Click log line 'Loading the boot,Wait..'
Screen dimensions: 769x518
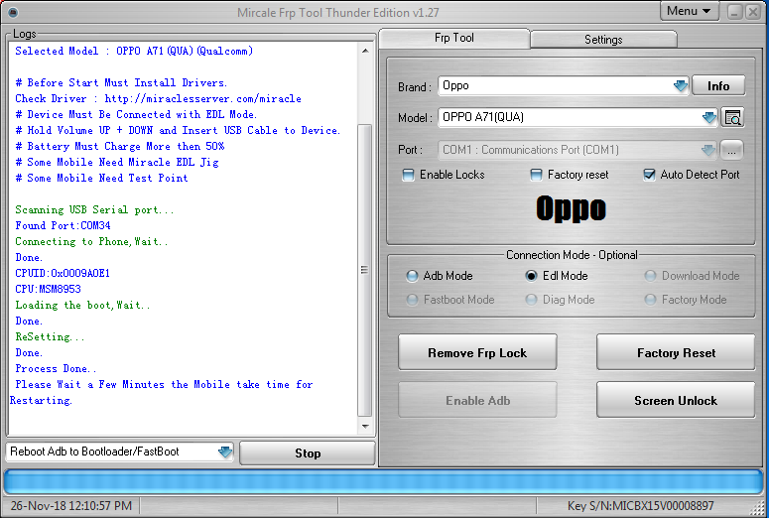(x=82, y=305)
